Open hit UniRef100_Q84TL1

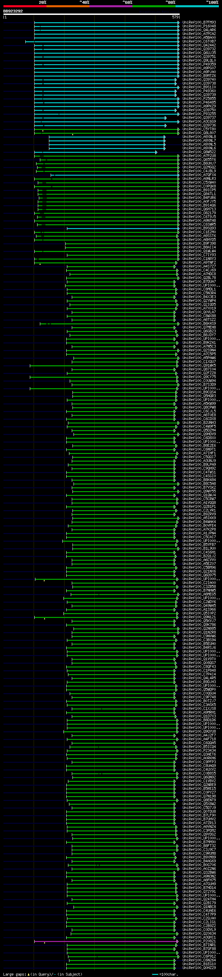pyautogui.click(x=199, y=194)
